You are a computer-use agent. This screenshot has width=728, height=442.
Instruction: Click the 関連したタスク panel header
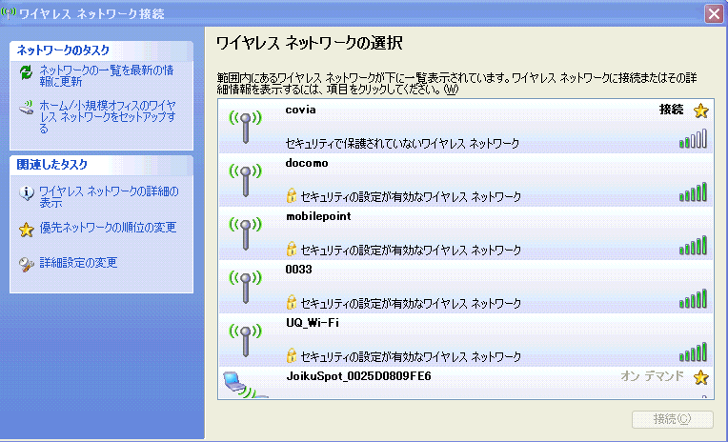point(101,165)
